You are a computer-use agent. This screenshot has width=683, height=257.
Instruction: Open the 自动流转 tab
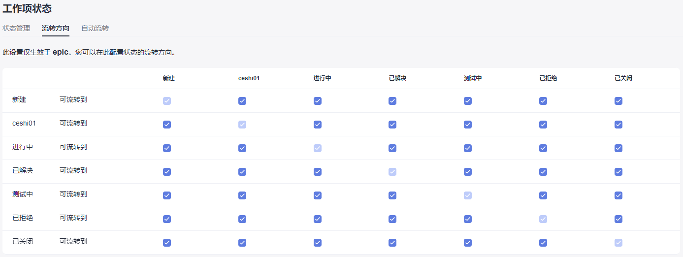[x=95, y=28]
